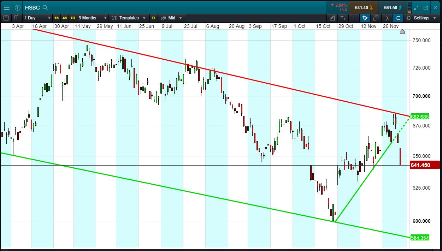Click the overlapping windows compare icon

tap(376, 18)
